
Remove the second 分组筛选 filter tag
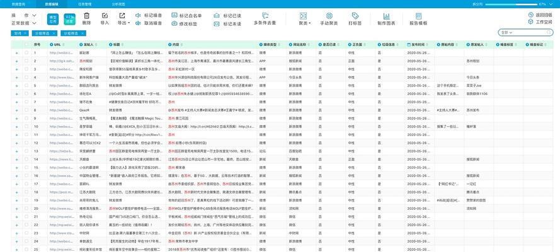tap(54, 33)
